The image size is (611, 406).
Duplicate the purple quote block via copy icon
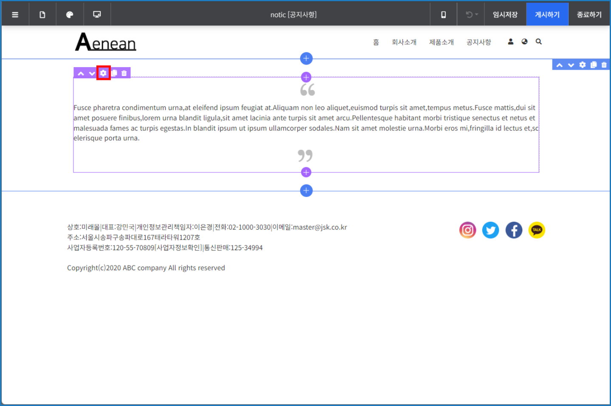pyautogui.click(x=114, y=73)
